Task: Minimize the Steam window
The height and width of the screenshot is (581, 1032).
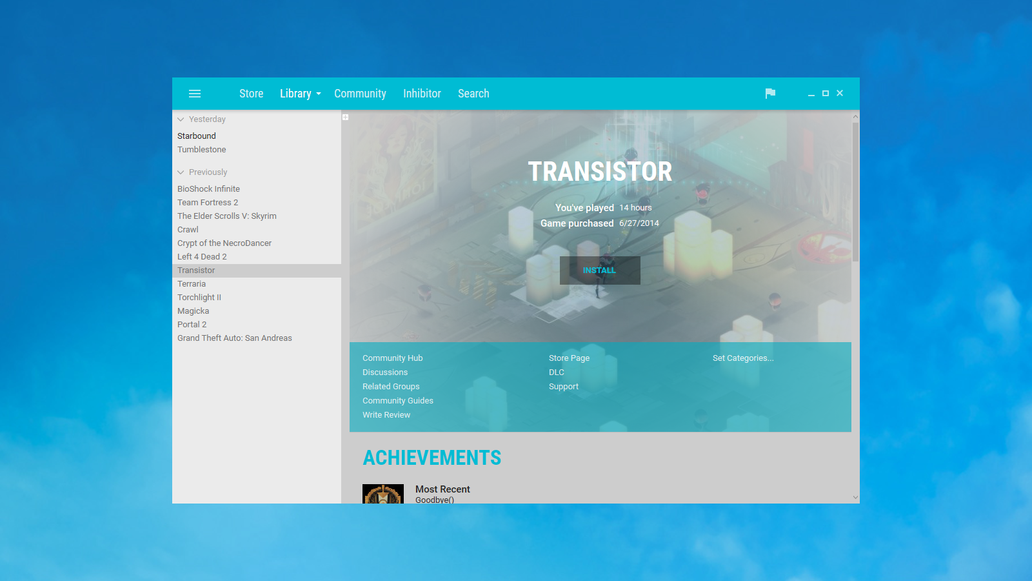Action: 811,94
